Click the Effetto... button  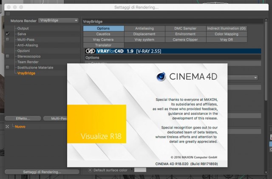tap(23, 118)
